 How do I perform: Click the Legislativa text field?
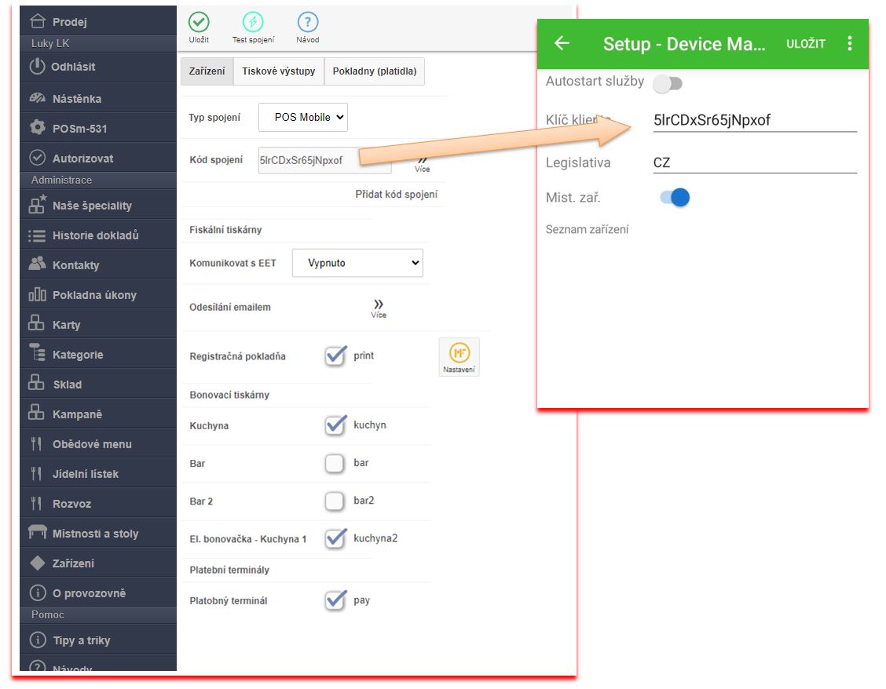[x=754, y=163]
